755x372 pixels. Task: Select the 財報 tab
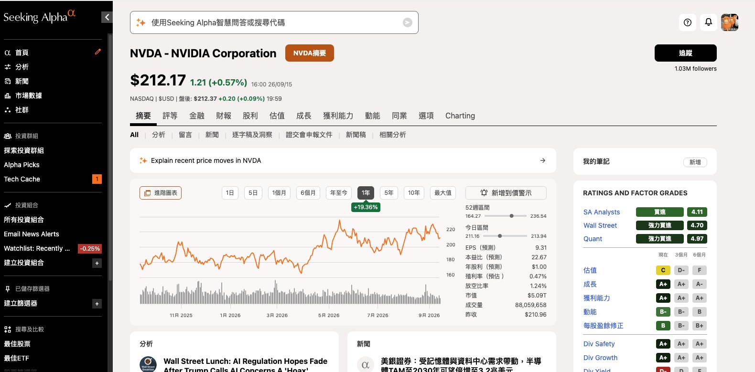click(224, 116)
